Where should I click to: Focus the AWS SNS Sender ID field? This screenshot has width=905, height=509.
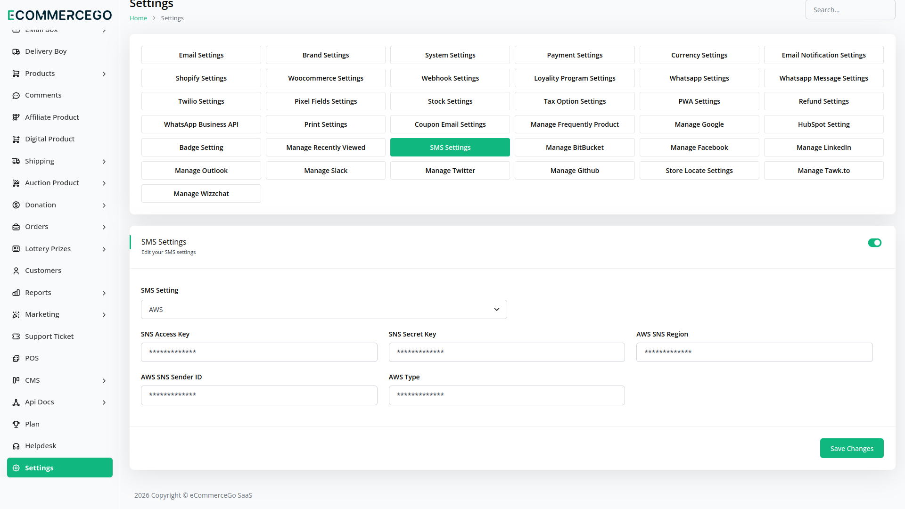pyautogui.click(x=259, y=395)
